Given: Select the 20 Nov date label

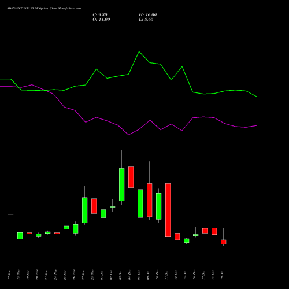Looking at the screenshot, I should pos(37,275).
